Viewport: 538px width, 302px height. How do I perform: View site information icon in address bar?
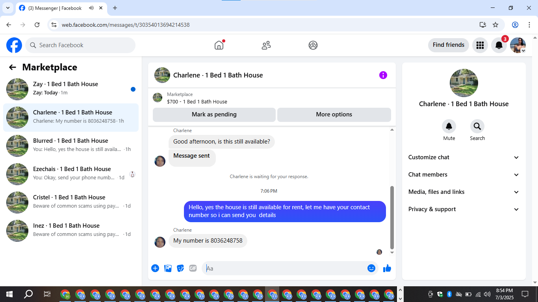[54, 25]
